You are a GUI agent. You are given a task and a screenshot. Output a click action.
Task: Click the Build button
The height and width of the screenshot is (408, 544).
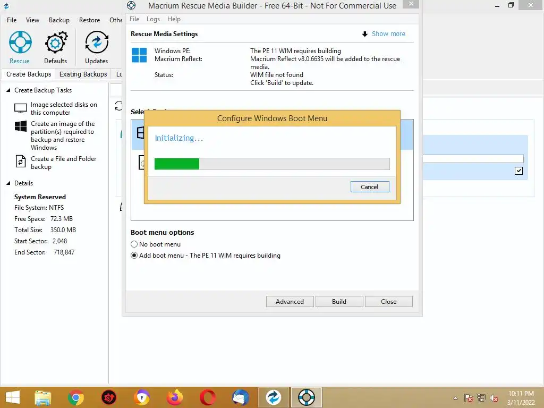click(x=339, y=302)
